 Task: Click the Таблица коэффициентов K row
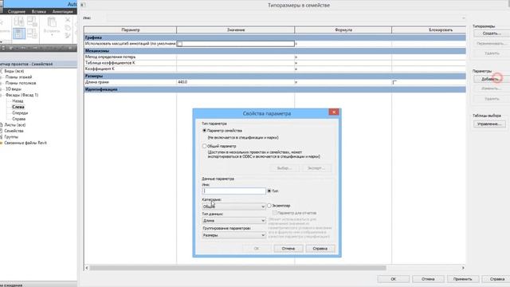click(x=275, y=63)
